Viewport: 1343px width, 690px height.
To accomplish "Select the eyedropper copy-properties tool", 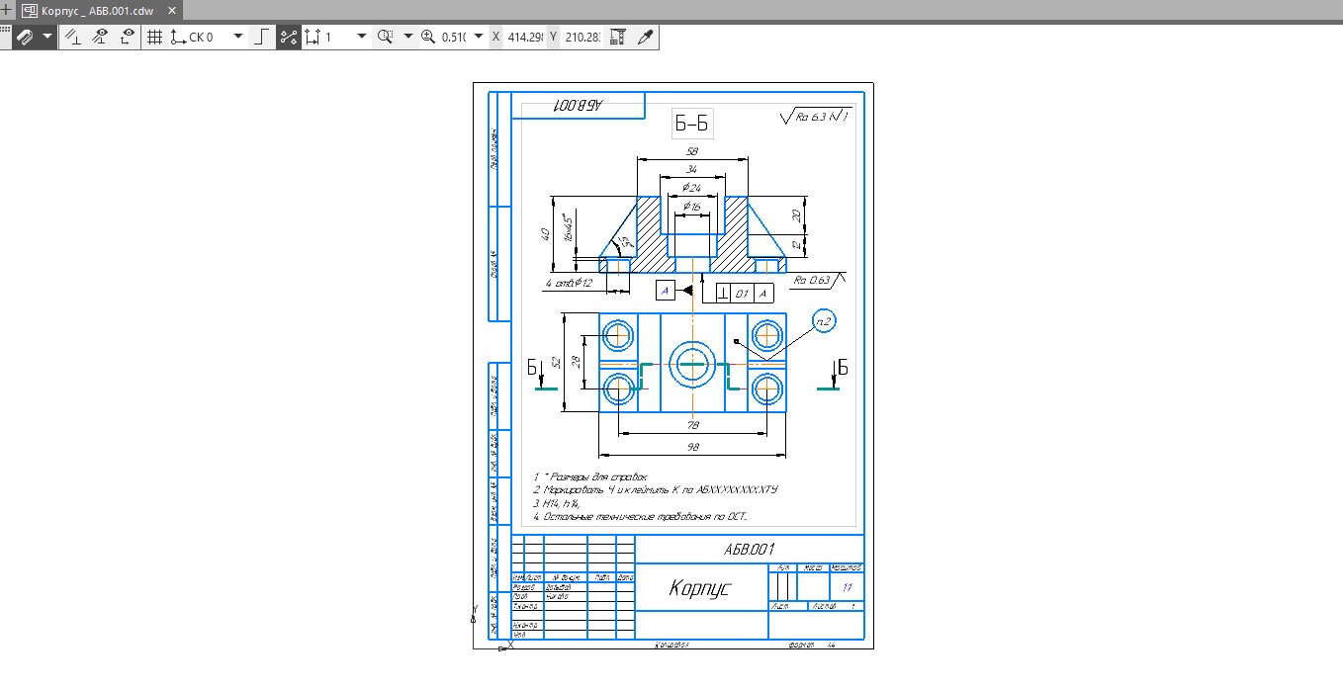I will [x=645, y=37].
